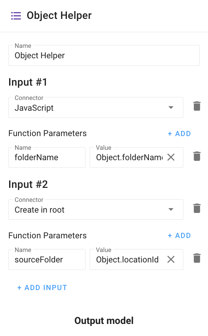Click + ADD under Input #1 Function Parameters
Screen dimensions: 208x336
coord(179,133)
